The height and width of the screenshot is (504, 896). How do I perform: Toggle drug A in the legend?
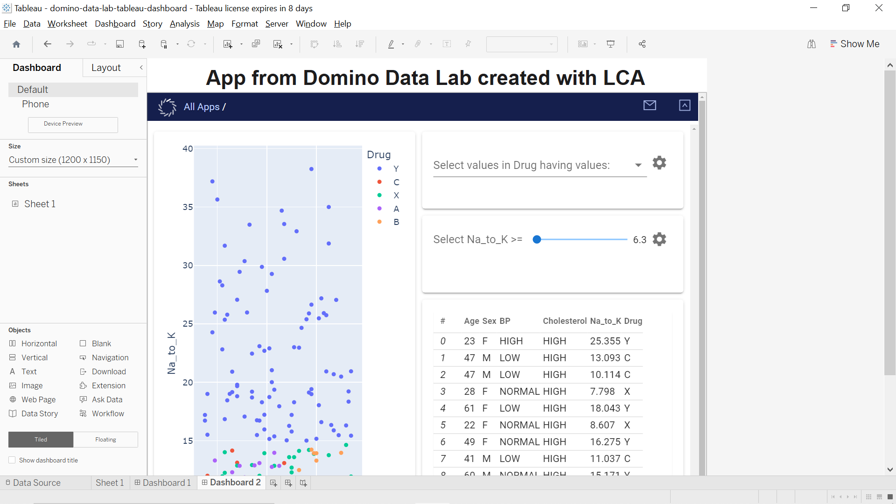tap(388, 209)
